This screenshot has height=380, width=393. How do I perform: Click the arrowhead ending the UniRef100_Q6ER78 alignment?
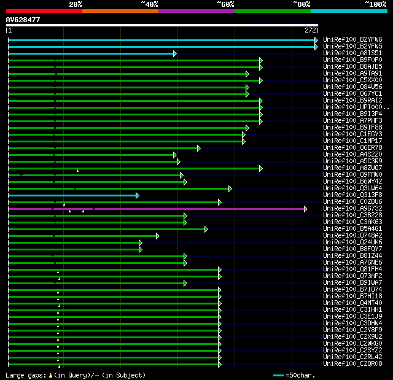pos(199,149)
